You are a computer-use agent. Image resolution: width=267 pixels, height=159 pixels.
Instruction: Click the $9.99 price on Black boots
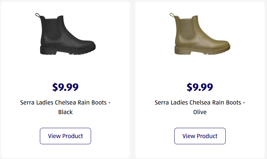[65, 87]
